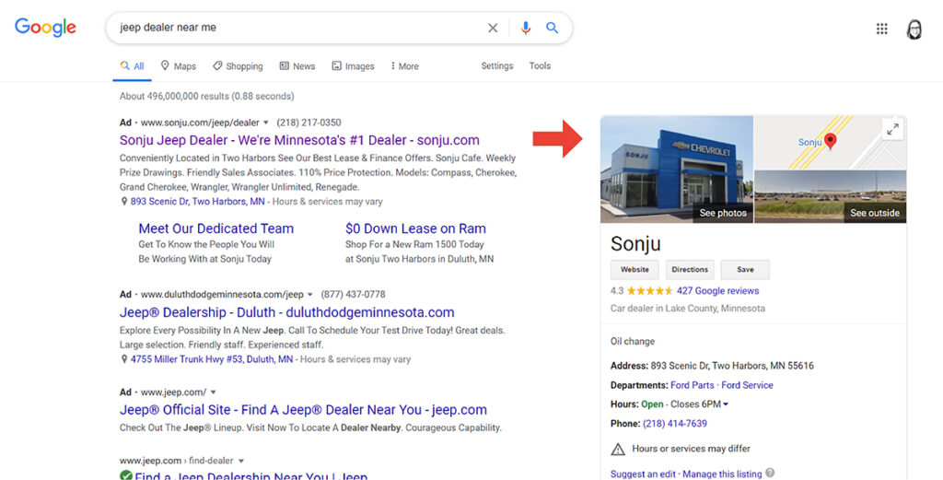Open search Settings

click(496, 65)
